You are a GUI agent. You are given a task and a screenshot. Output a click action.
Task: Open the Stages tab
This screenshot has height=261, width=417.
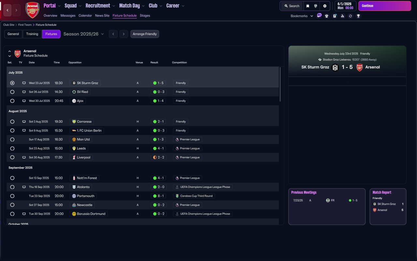coord(145,15)
